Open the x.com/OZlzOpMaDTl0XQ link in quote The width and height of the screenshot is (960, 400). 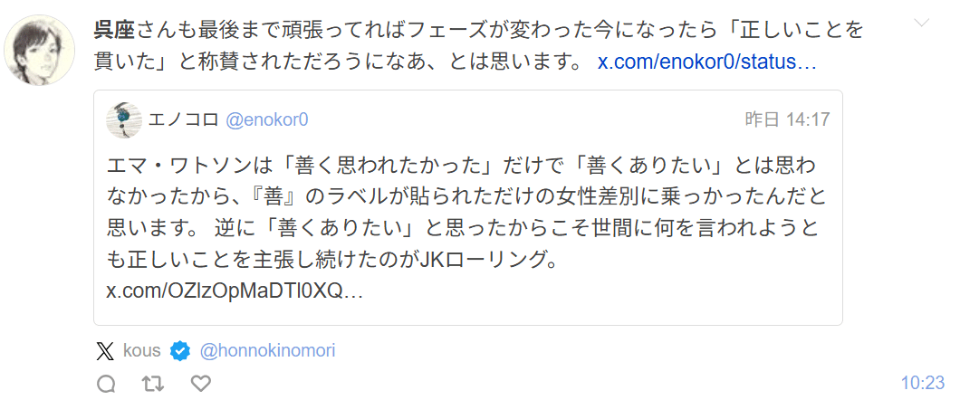pos(235,292)
